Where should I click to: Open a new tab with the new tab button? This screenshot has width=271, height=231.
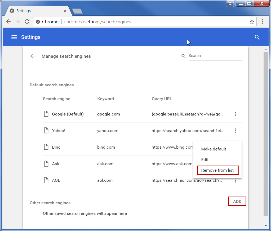pyautogui.click(x=77, y=11)
